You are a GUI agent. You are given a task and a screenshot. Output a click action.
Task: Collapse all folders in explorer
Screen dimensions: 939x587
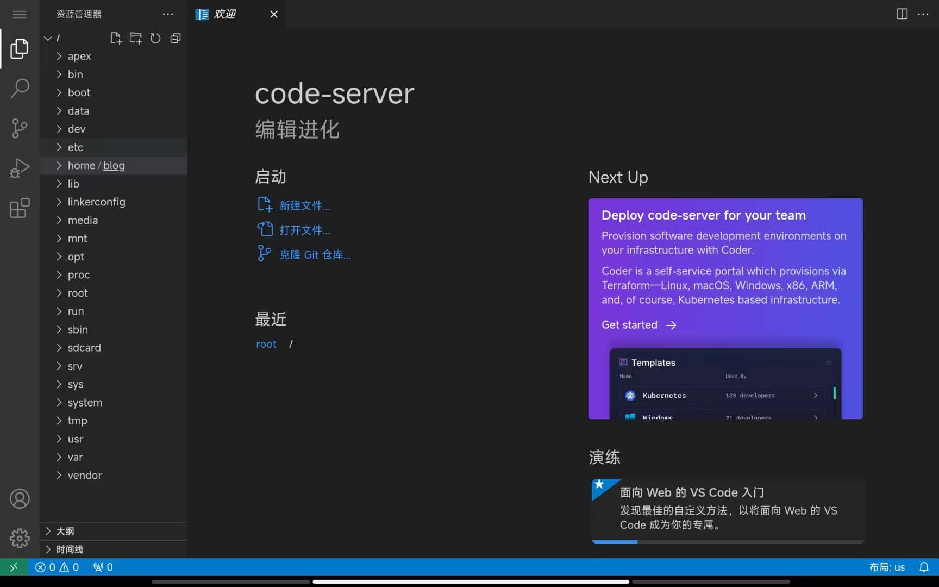(x=176, y=38)
